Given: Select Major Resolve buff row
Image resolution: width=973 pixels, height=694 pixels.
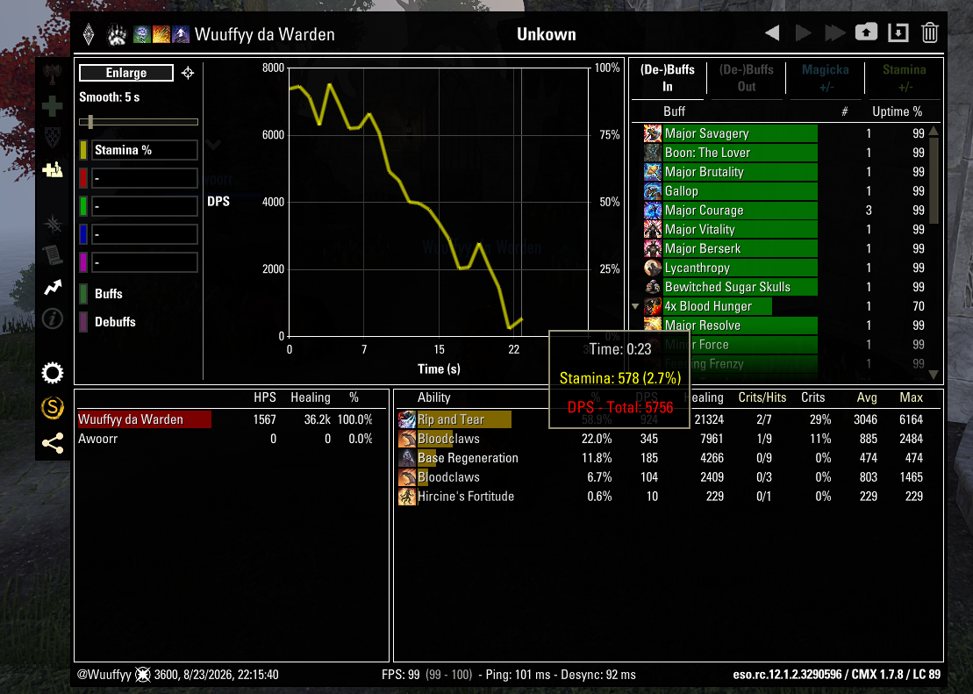Looking at the screenshot, I should click(785, 326).
